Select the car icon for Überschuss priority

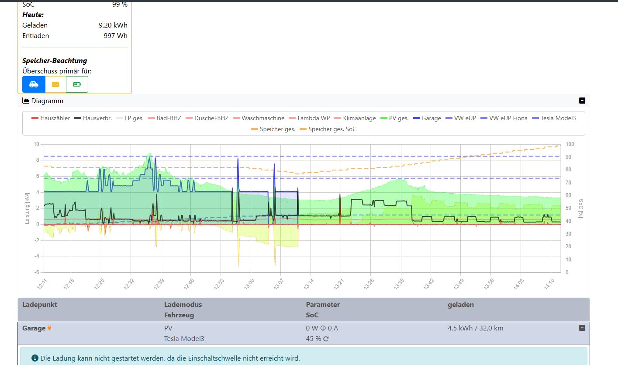pos(33,84)
